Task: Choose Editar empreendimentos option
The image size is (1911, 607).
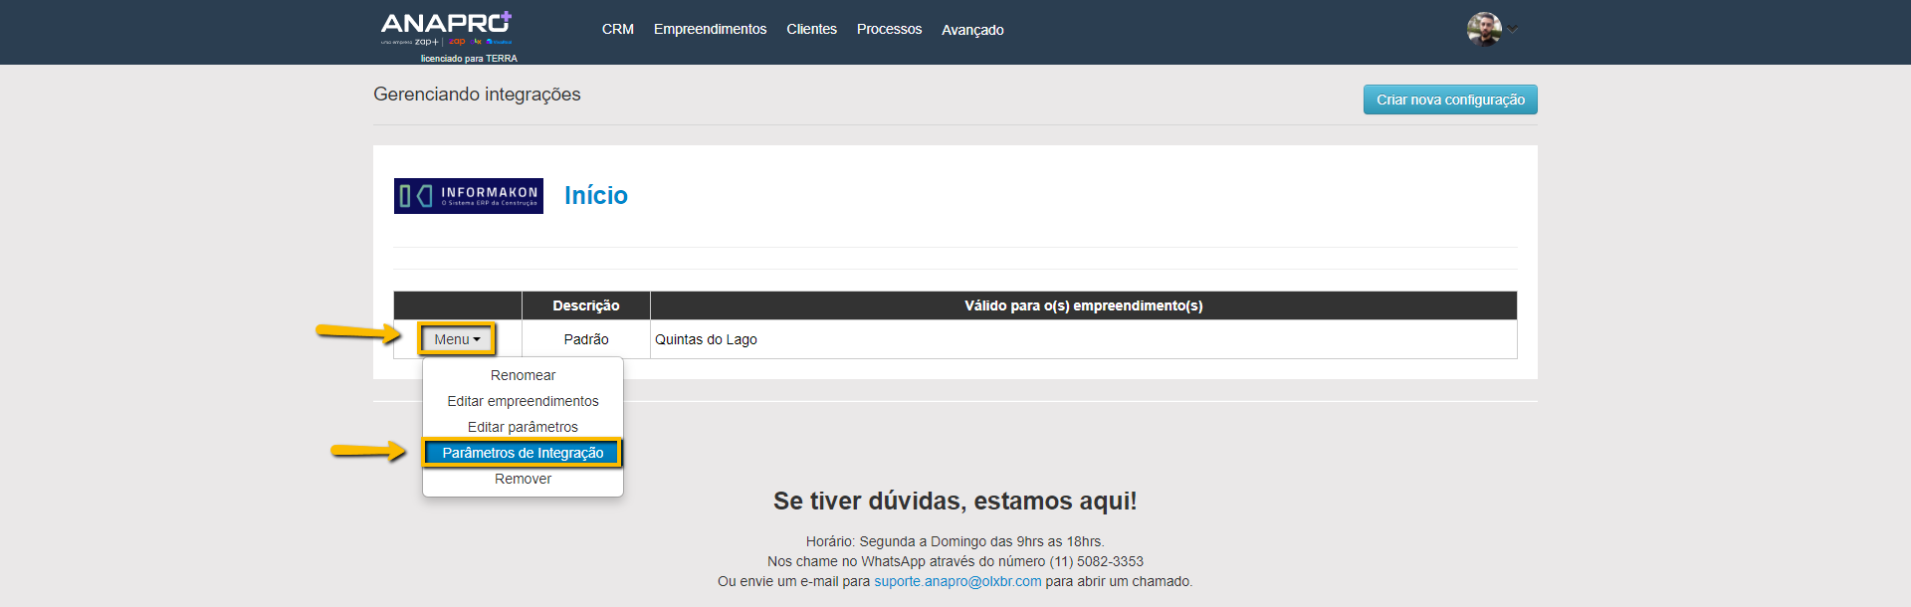Action: tap(523, 401)
